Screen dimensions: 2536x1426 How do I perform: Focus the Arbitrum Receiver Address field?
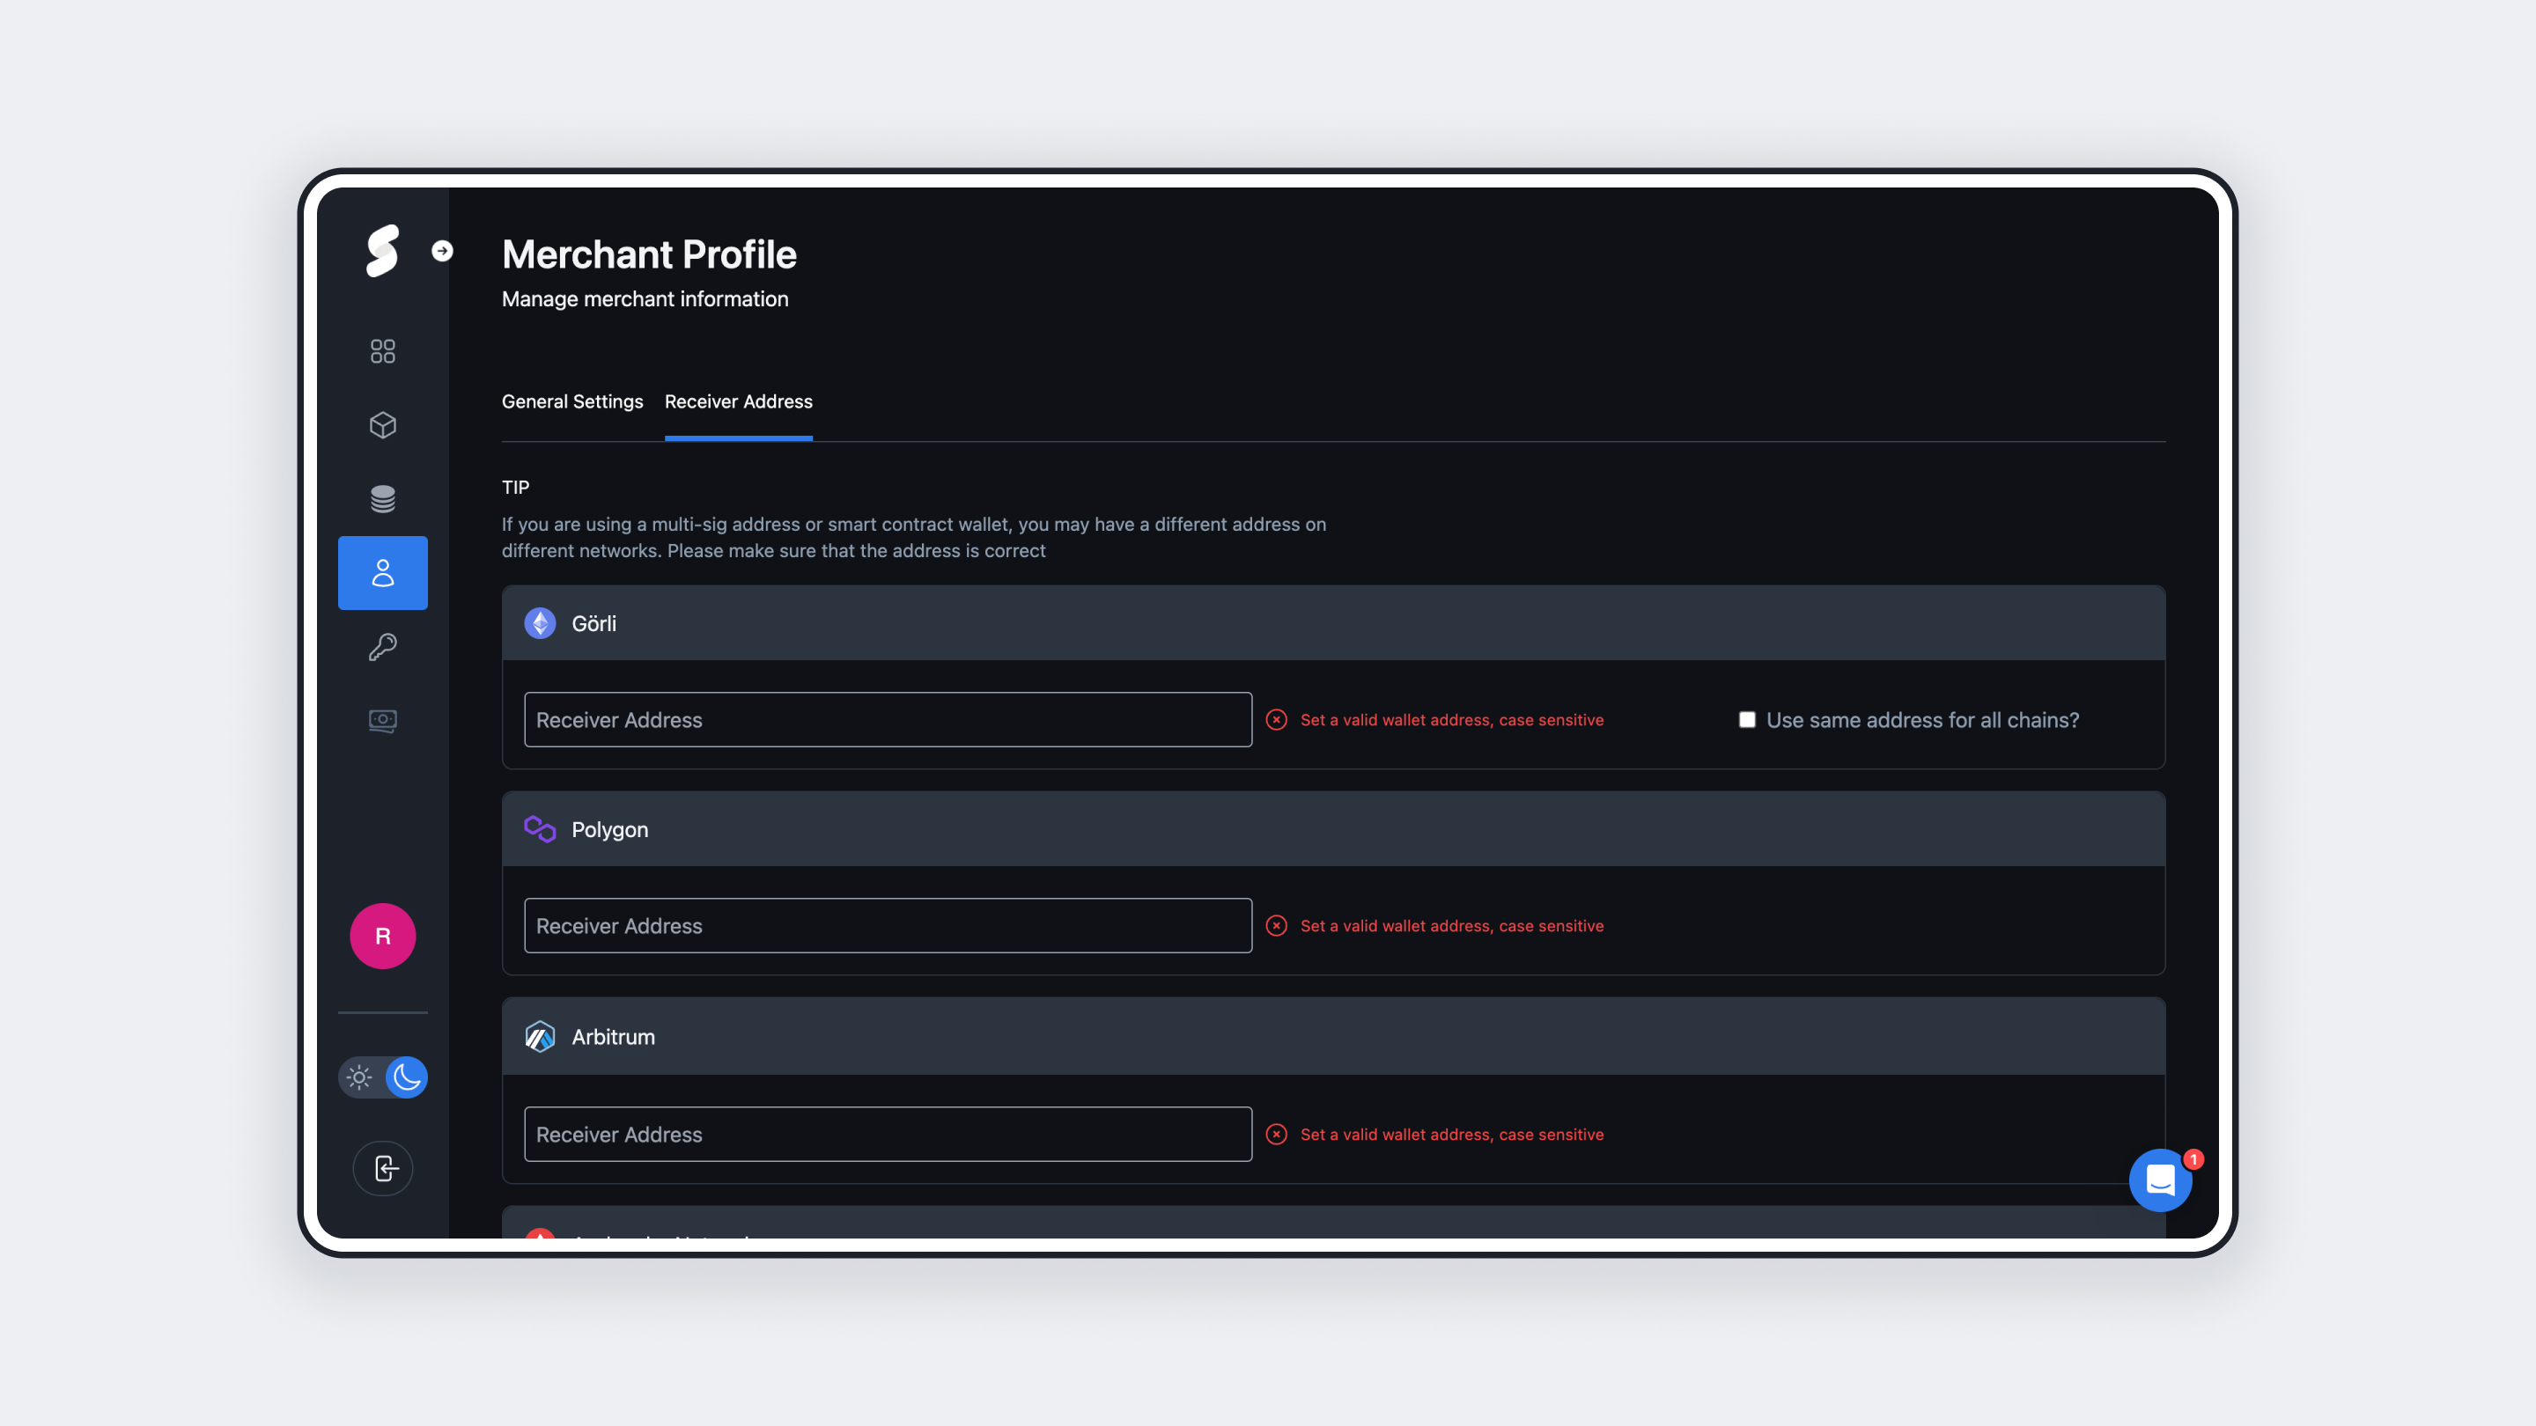(x=888, y=1134)
